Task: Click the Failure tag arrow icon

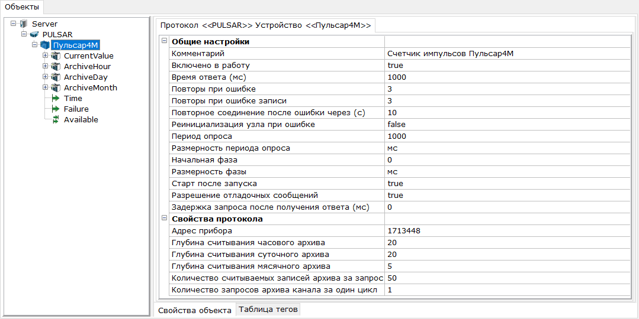Action: click(x=56, y=109)
